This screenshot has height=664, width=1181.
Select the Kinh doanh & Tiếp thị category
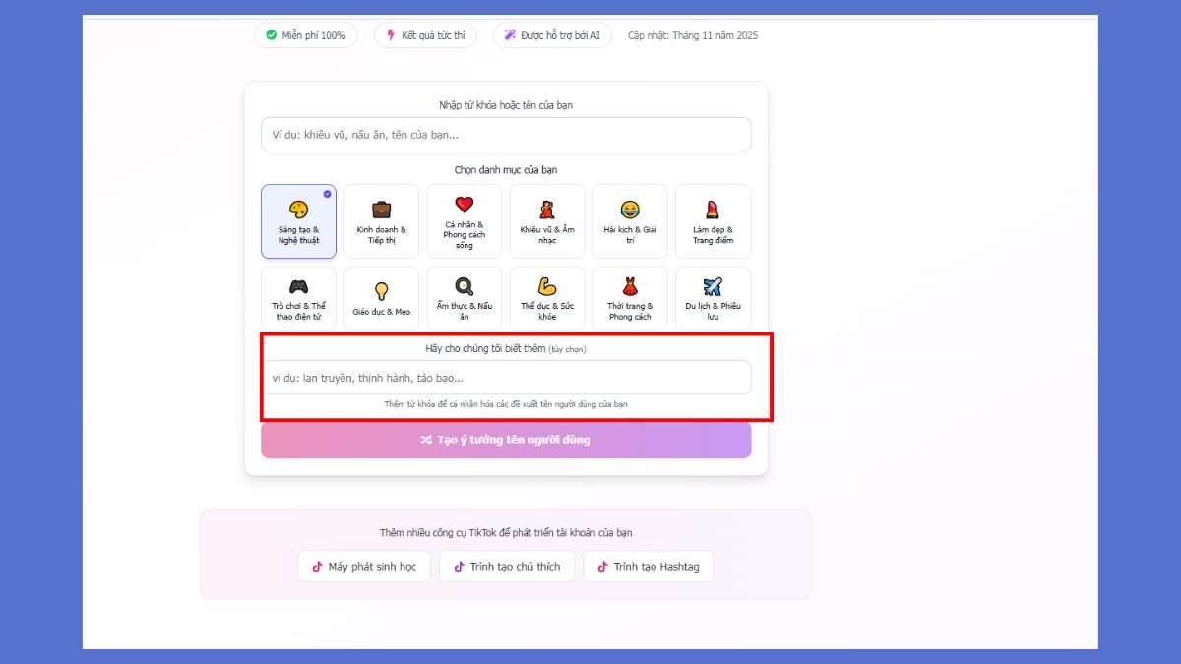[381, 221]
